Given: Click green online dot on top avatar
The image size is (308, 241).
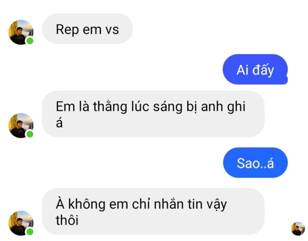Looking at the screenshot, I should pos(30,41).
